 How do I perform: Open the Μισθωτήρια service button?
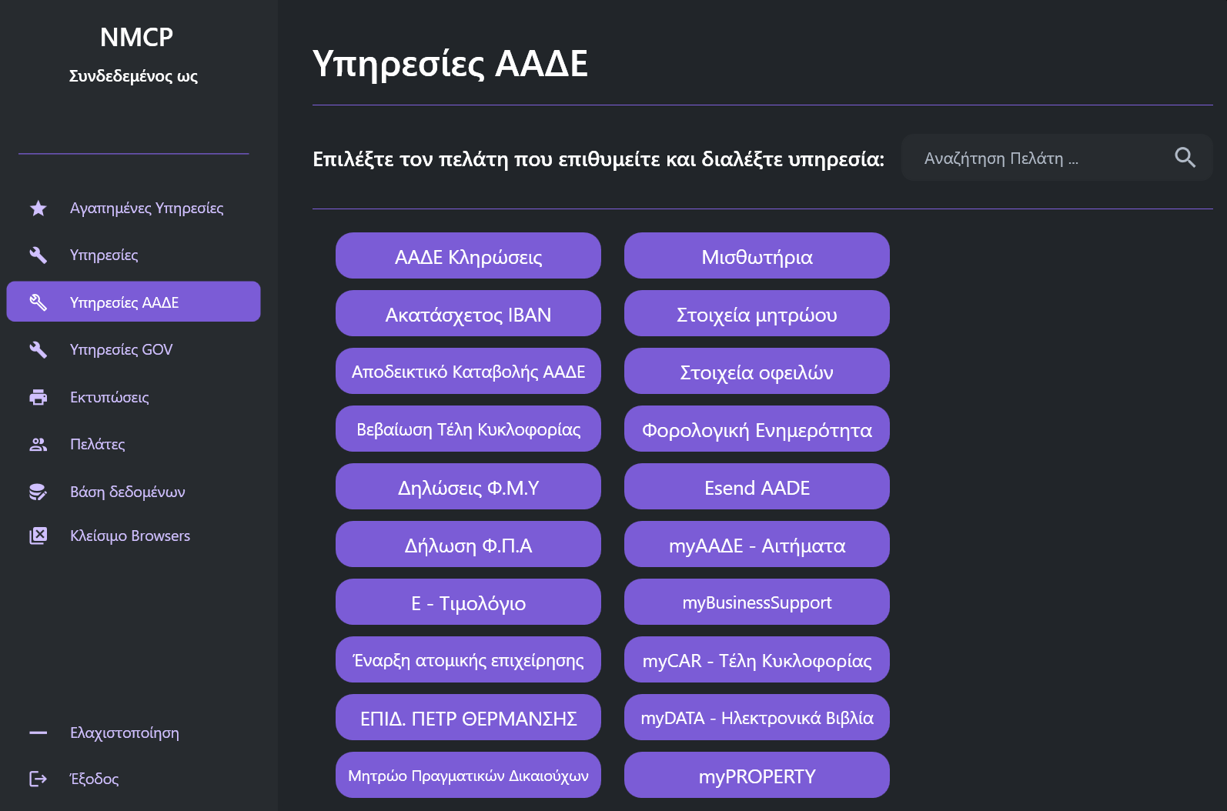757,256
